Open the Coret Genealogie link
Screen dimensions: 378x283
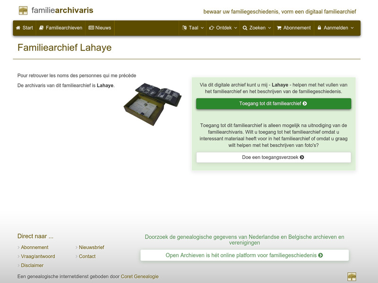pos(139,276)
